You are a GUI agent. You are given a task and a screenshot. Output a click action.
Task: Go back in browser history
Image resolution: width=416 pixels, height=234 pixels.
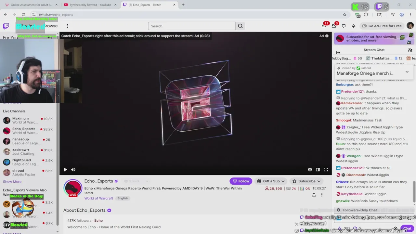(x=6, y=15)
